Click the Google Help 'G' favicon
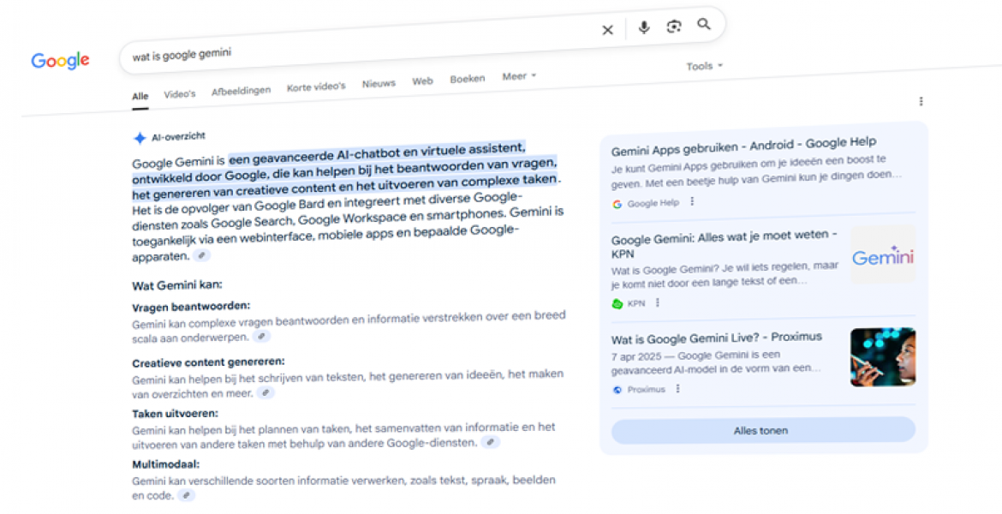Screen dimensions: 1002x514 617,204
